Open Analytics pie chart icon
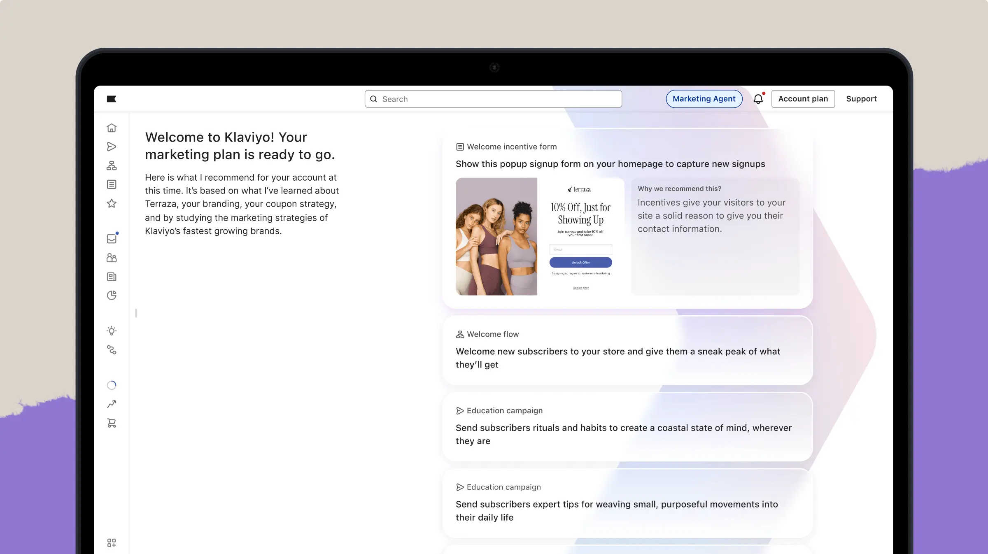 pyautogui.click(x=112, y=295)
